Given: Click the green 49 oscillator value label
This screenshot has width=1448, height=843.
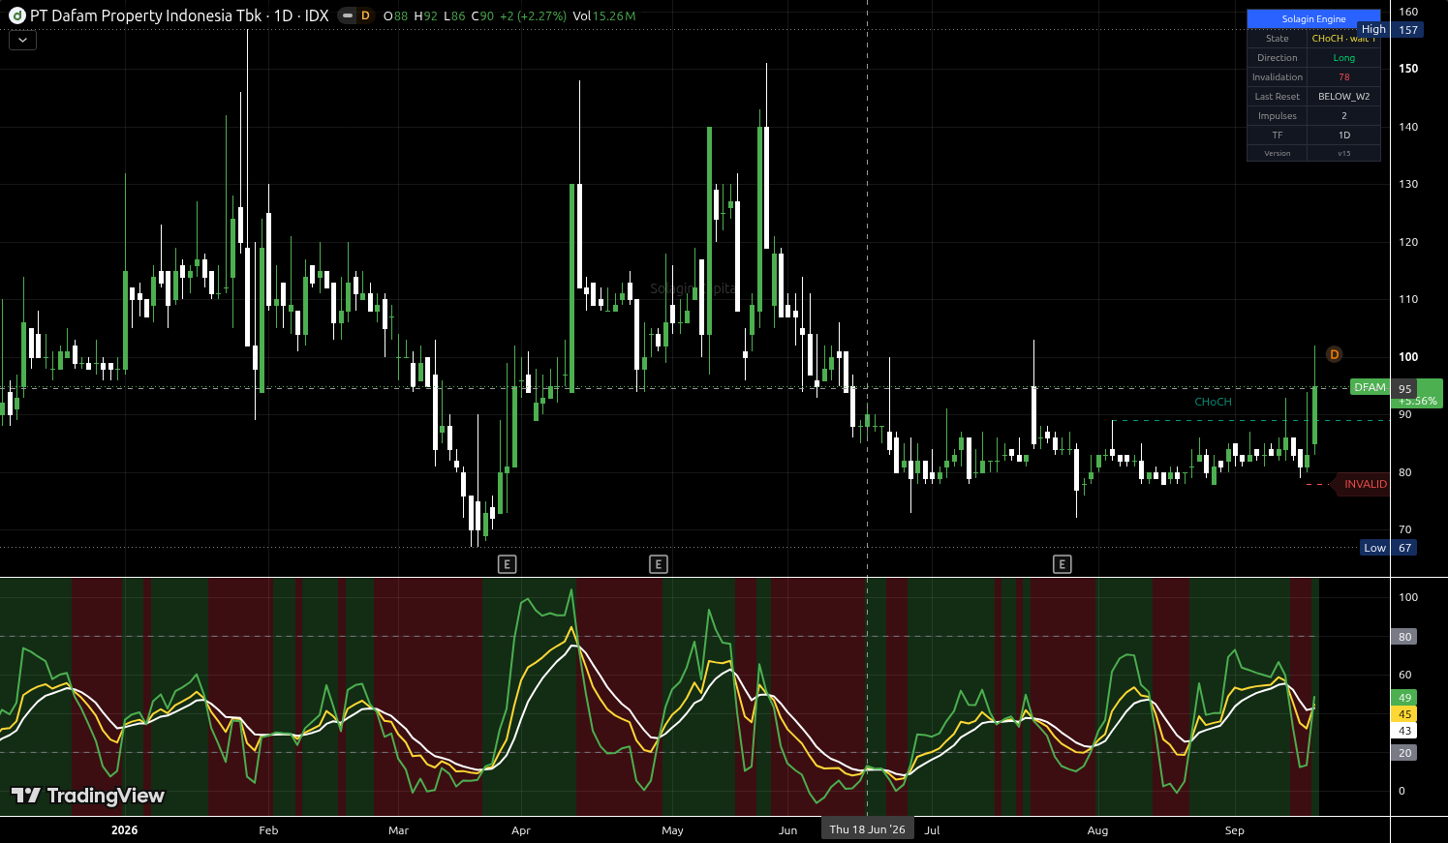Looking at the screenshot, I should click(x=1404, y=698).
